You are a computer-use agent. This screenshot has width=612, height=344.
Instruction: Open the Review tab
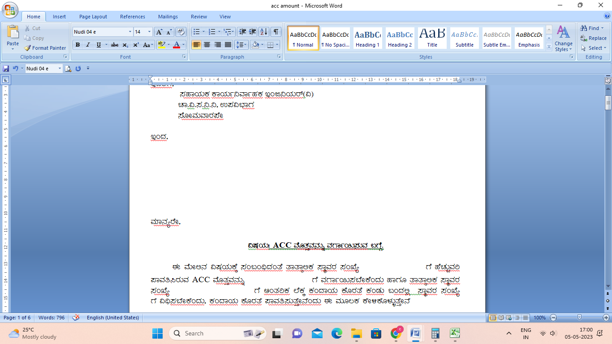tap(199, 17)
